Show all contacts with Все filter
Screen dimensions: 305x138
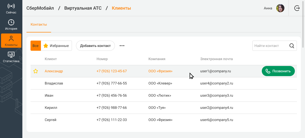click(36, 46)
